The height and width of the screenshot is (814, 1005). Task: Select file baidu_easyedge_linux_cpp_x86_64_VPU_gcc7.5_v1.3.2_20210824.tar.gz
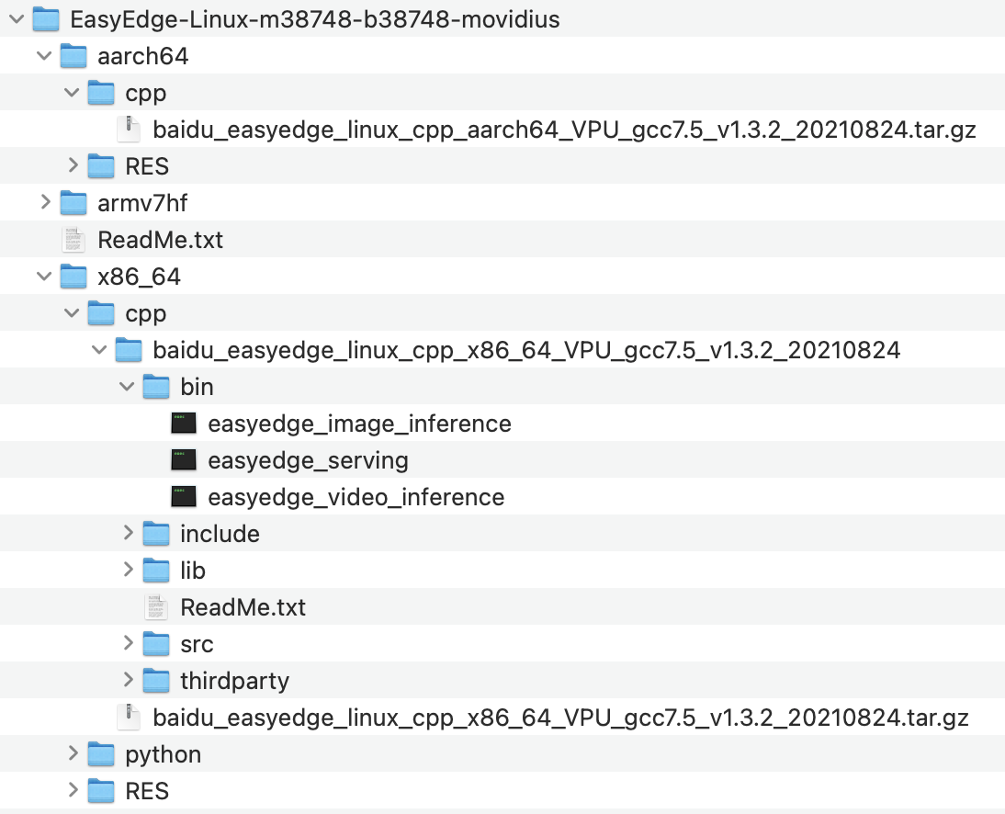click(560, 718)
